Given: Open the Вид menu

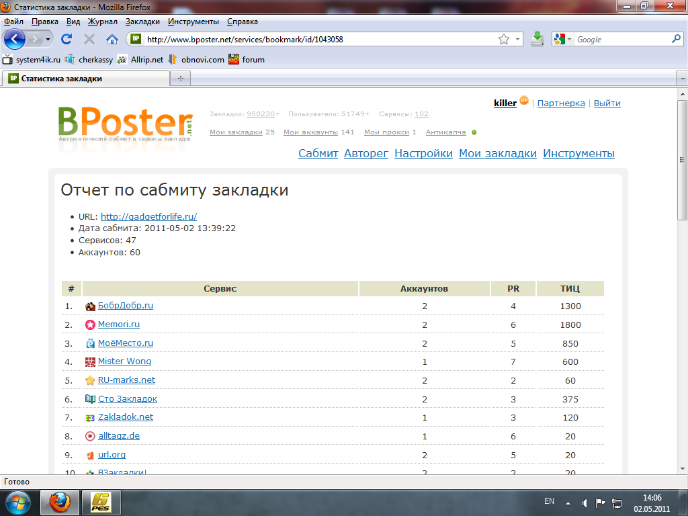Looking at the screenshot, I should click(x=73, y=21).
